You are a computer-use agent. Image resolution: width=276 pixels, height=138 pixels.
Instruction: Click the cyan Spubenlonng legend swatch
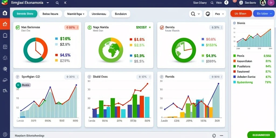click(x=234, y=82)
